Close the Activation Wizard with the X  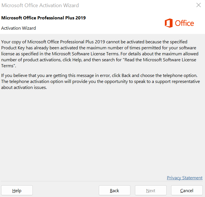(199, 5)
